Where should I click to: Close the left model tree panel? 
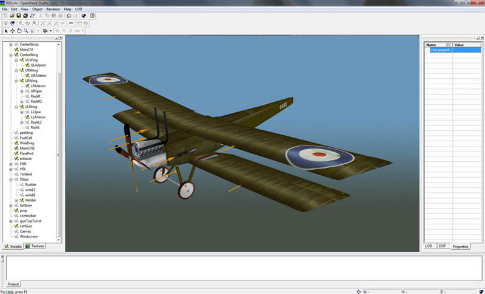pyautogui.click(x=61, y=38)
